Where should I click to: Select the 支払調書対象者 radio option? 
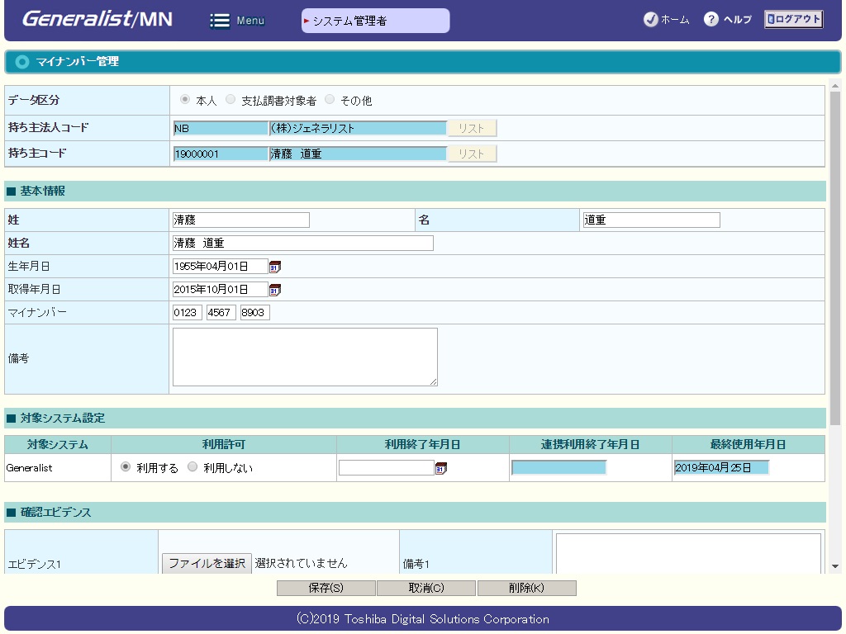231,100
